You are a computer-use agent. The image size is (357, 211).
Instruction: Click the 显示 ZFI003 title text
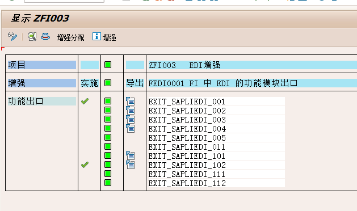pyautogui.click(x=40, y=18)
